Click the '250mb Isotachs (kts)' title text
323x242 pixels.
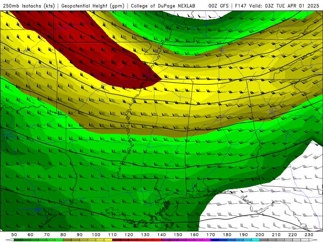click(29, 6)
